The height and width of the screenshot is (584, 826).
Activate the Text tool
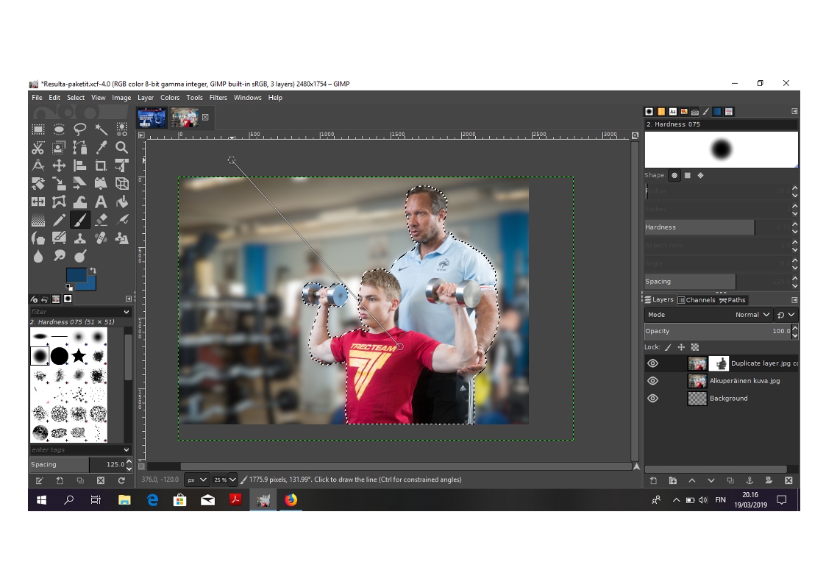click(x=101, y=202)
